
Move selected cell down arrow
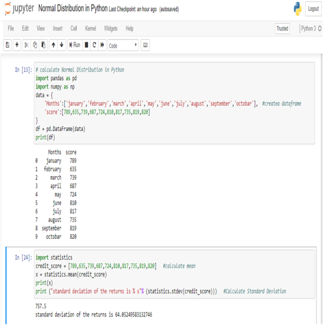(62, 46)
